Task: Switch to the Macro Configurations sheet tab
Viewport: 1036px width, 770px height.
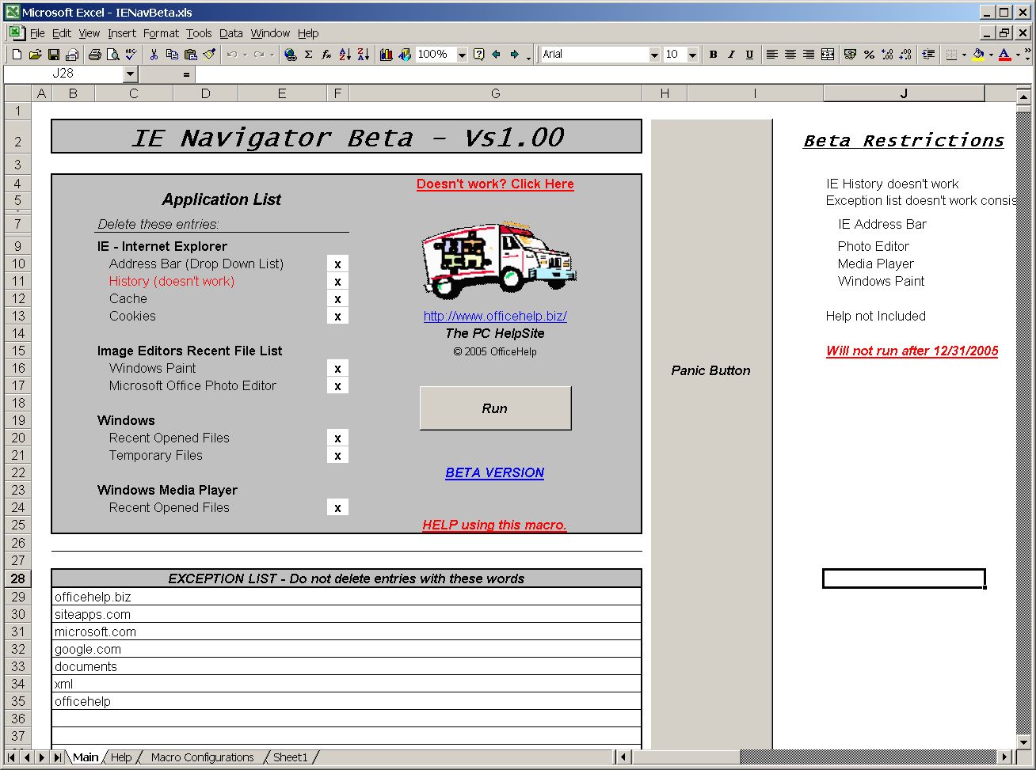Action: click(x=202, y=757)
